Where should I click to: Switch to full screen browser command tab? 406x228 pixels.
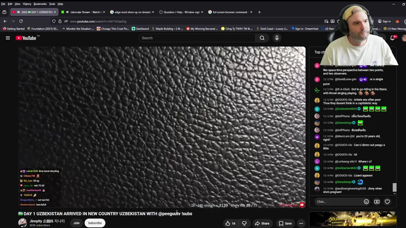pyautogui.click(x=230, y=12)
